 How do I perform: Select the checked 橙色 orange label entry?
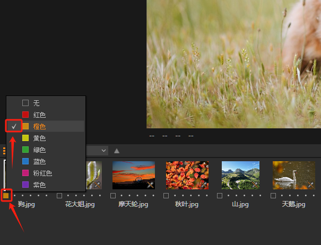point(46,126)
